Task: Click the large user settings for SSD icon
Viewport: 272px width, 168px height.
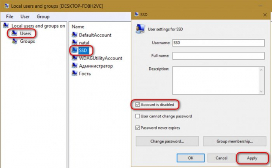Action: (x=140, y=29)
